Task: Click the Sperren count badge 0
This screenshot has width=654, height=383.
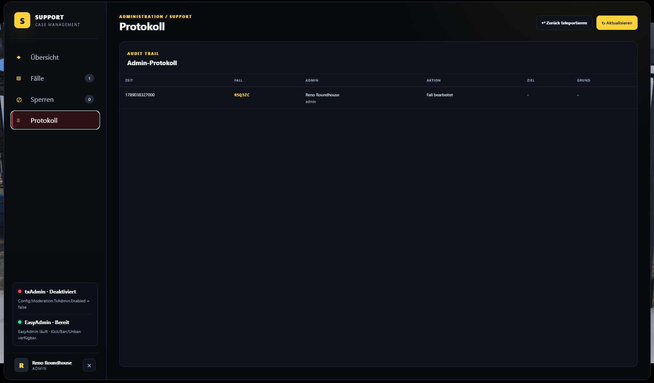Action: 89,99
